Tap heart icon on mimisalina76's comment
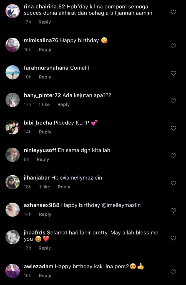This screenshot has width=186, height=285. pos(173,46)
